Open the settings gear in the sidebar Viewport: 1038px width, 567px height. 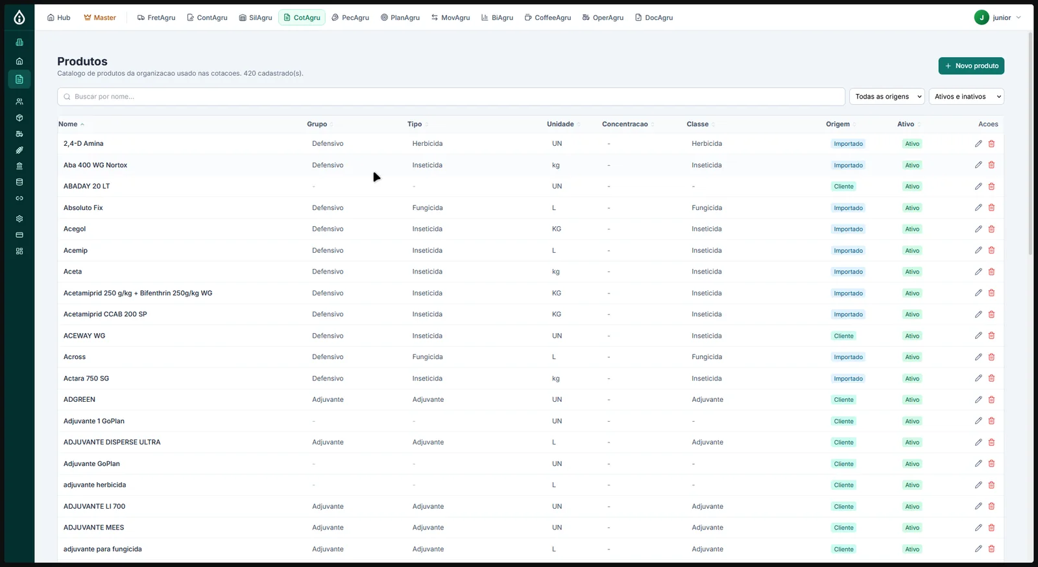point(19,219)
